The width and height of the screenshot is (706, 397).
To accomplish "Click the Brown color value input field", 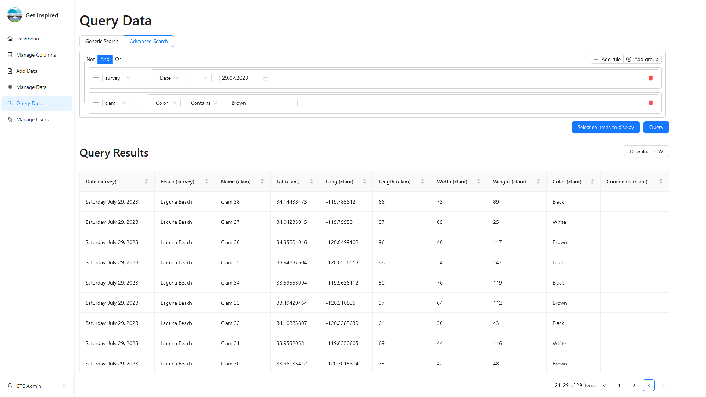I will (262, 103).
